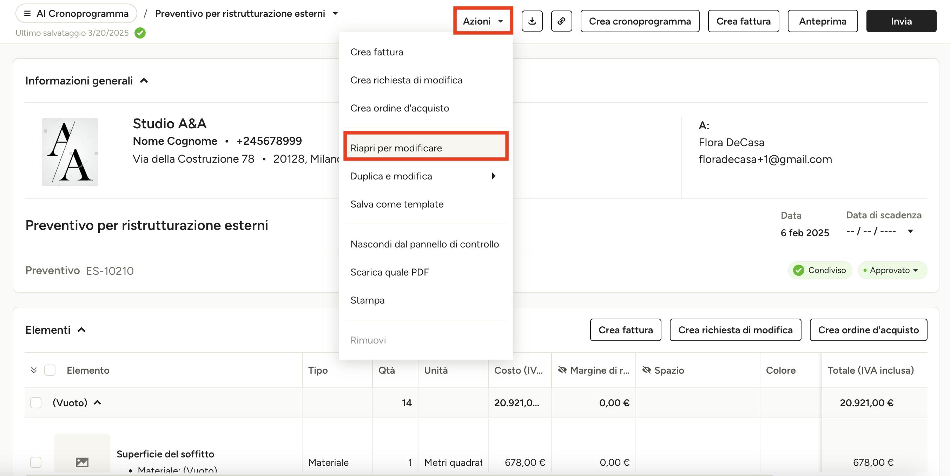Tick the select-all checkbox in the Elemento header
The image size is (950, 476).
50,370
